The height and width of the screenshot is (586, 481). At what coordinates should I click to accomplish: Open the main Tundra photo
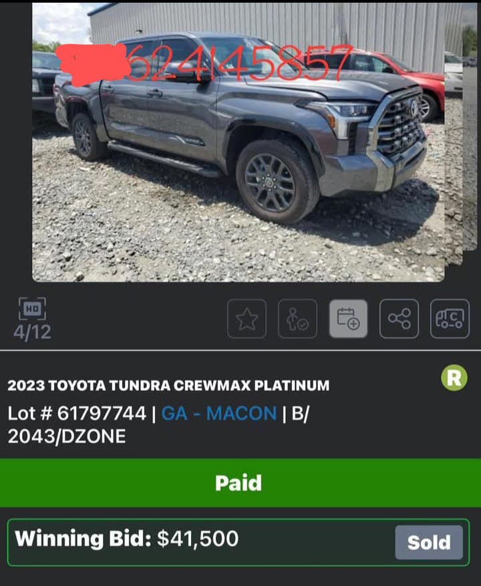[238, 142]
